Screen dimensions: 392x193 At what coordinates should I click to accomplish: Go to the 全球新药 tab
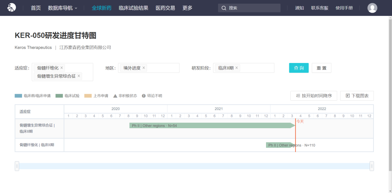(x=102, y=8)
